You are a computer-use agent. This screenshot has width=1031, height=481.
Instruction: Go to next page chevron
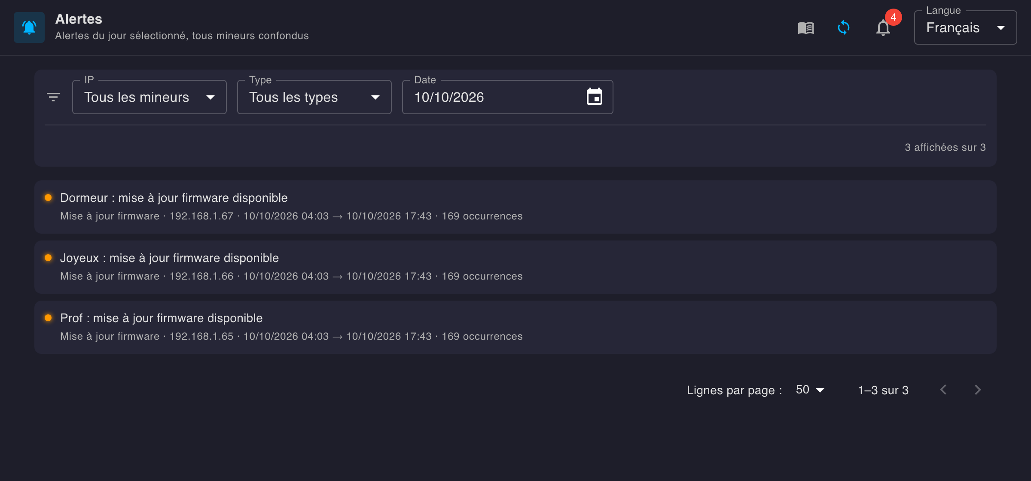978,390
